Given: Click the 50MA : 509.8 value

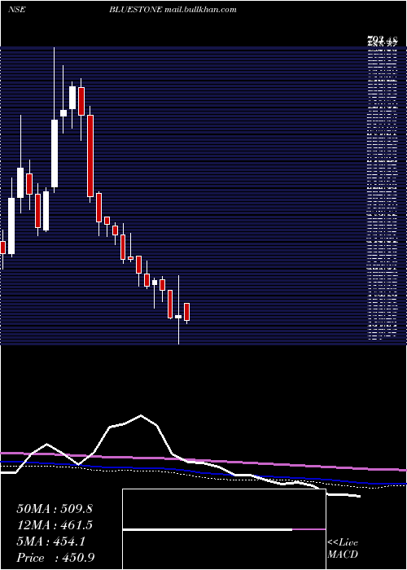Looking at the screenshot, I should (x=55, y=509).
